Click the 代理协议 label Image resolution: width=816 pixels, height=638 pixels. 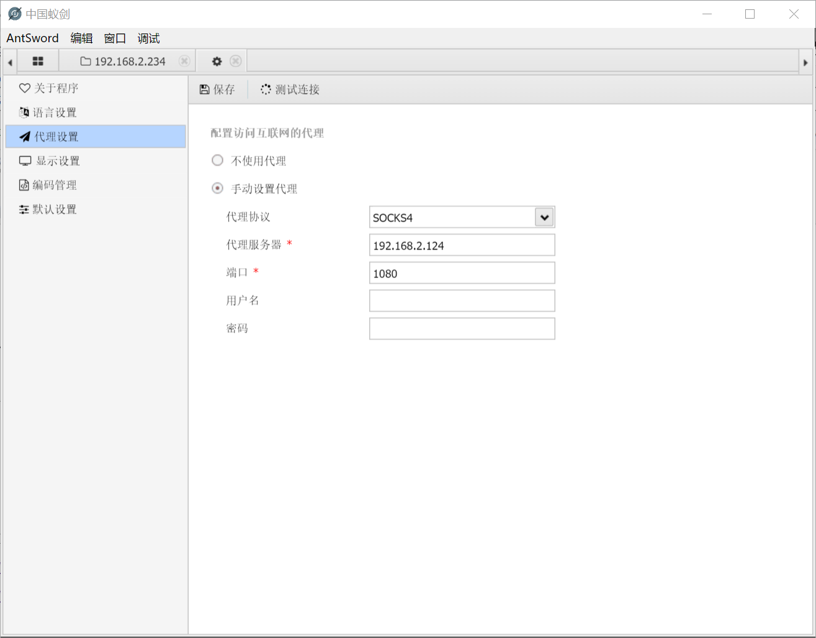pyautogui.click(x=248, y=217)
